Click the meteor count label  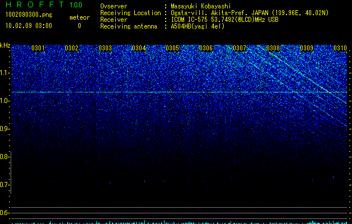point(79,17)
